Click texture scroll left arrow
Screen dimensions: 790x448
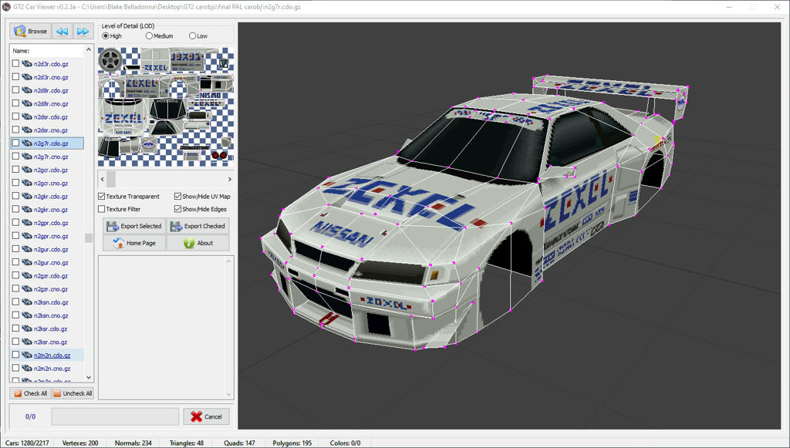pos(103,179)
